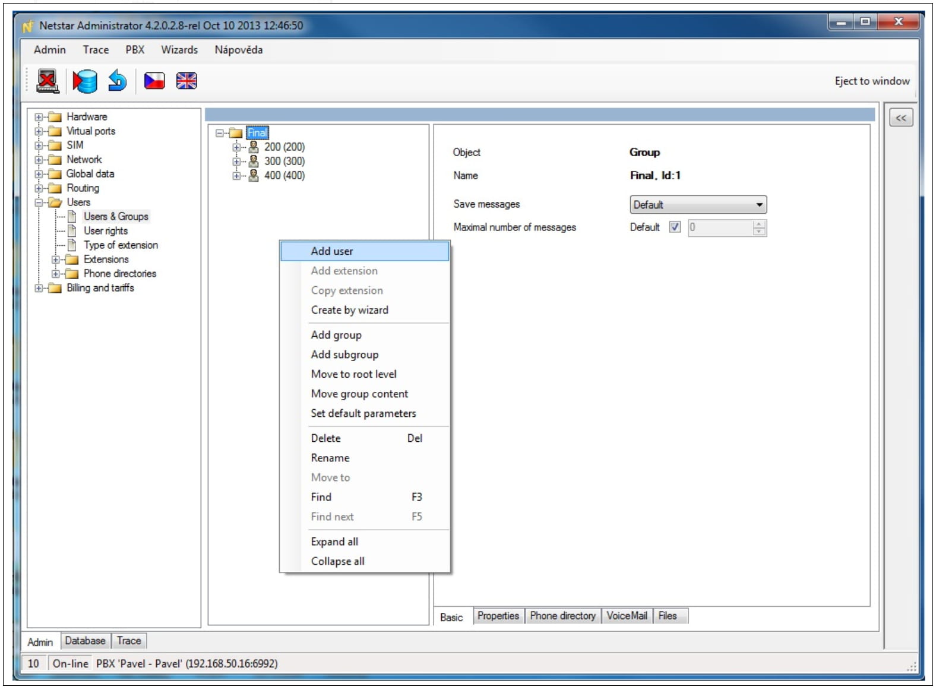Viewport: 936px width, 690px height.
Task: Decrease the maximal messages spinner value
Action: (759, 232)
